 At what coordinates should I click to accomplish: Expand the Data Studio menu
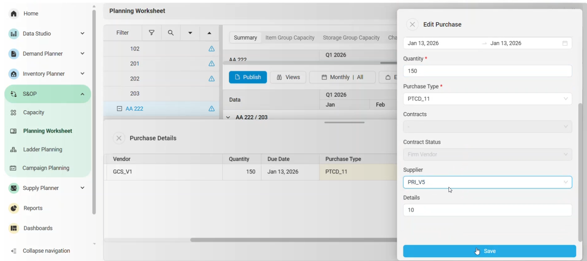tap(82, 33)
